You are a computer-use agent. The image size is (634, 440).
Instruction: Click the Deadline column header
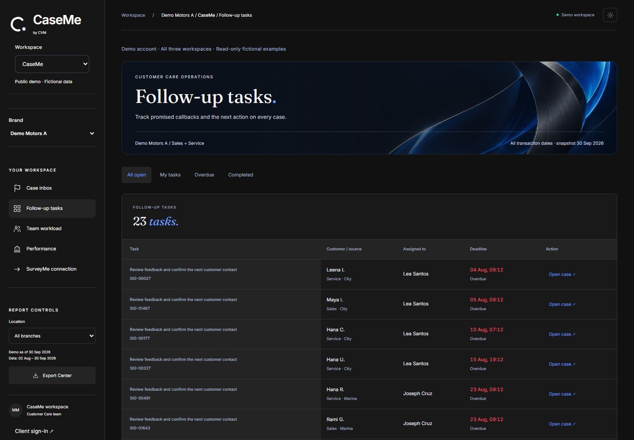click(478, 249)
